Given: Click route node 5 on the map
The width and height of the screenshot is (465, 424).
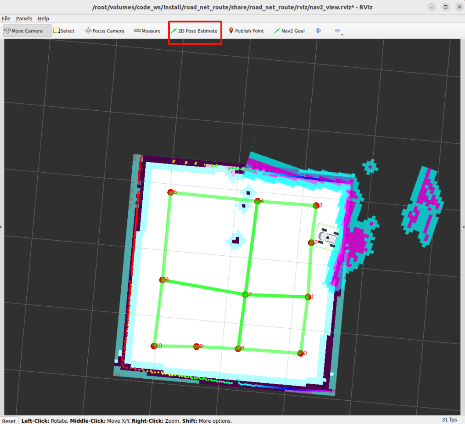Looking at the screenshot, I should tap(171, 192).
